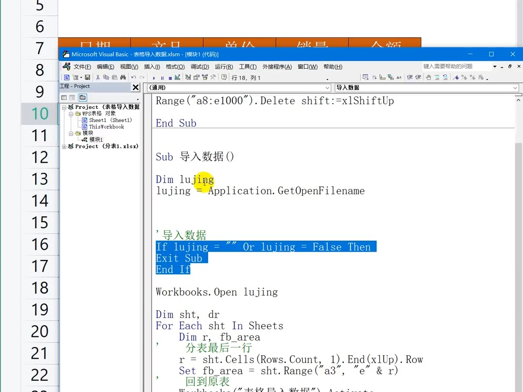Open the 文件(F) menu
The width and height of the screenshot is (523, 392).
coord(82,67)
